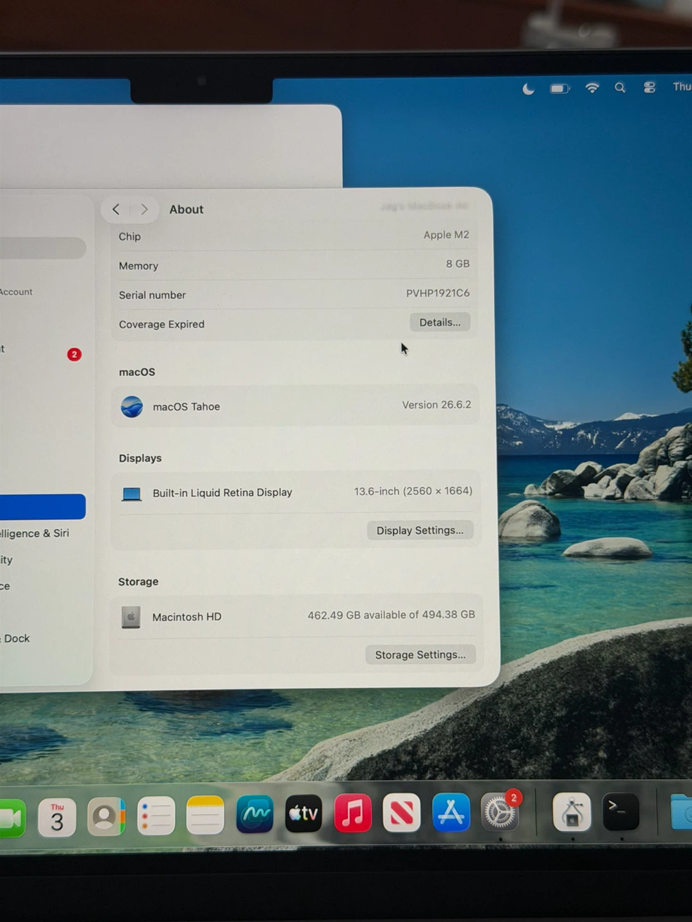The image size is (692, 922).
Task: Open the Intelligence & Siri sidebar item
Action: click(35, 533)
